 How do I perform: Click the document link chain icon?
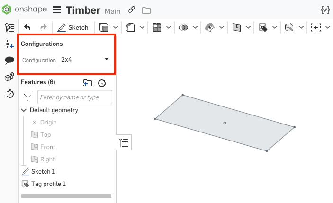point(132,10)
